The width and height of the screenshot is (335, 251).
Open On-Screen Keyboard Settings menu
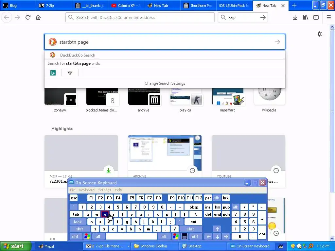coord(104,190)
